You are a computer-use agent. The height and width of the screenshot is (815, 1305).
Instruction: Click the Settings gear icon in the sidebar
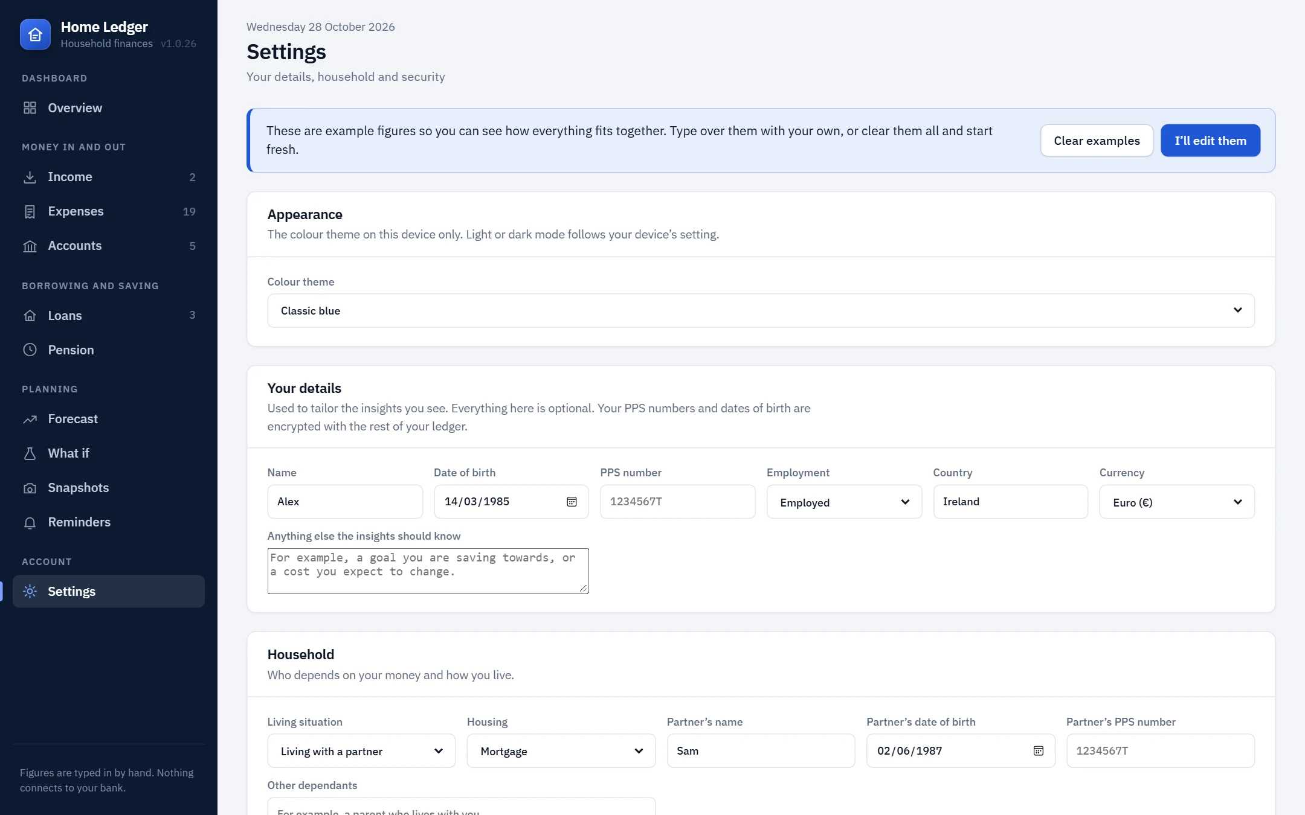pyautogui.click(x=30, y=592)
